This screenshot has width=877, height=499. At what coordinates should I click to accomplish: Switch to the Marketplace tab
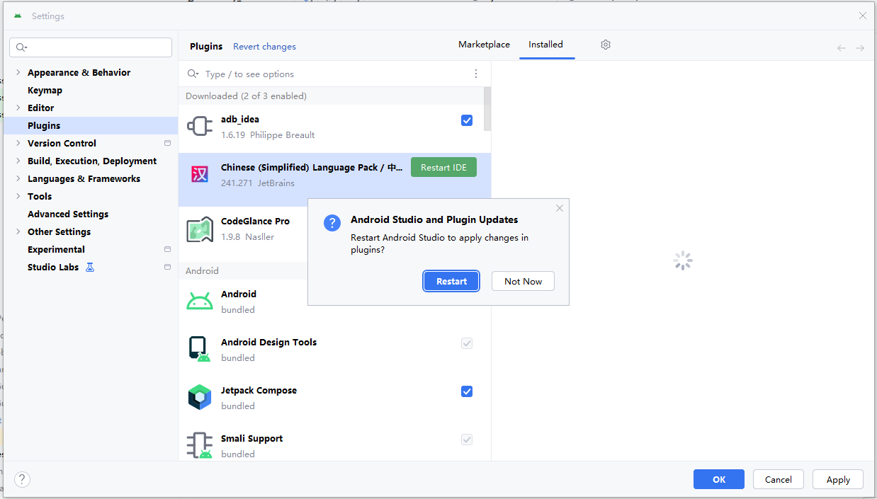click(484, 45)
